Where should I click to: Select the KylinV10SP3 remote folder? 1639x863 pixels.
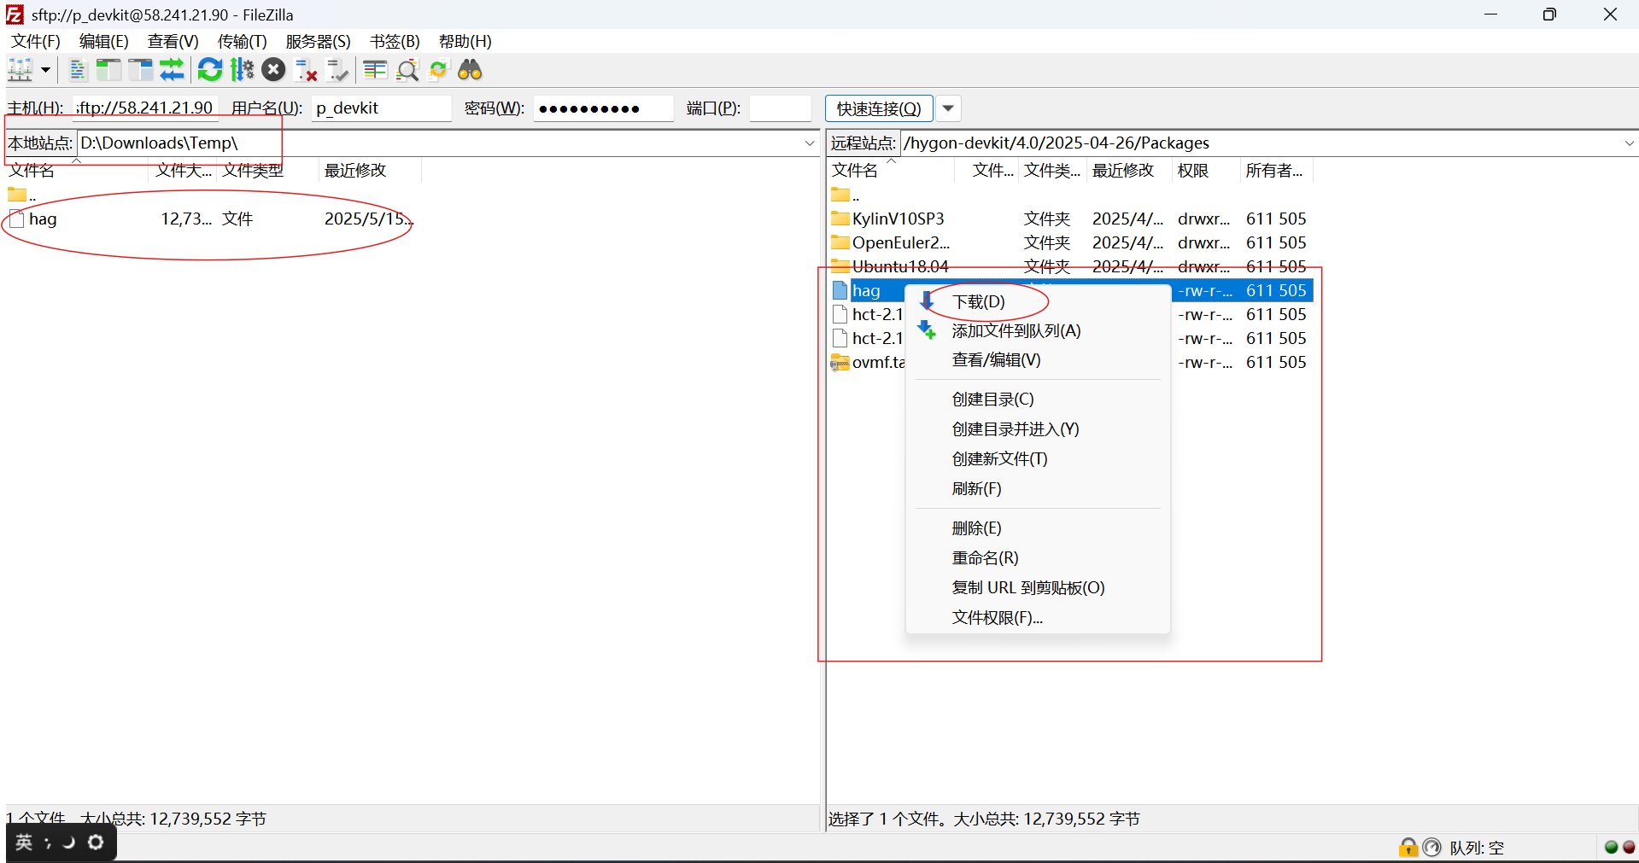[898, 219]
